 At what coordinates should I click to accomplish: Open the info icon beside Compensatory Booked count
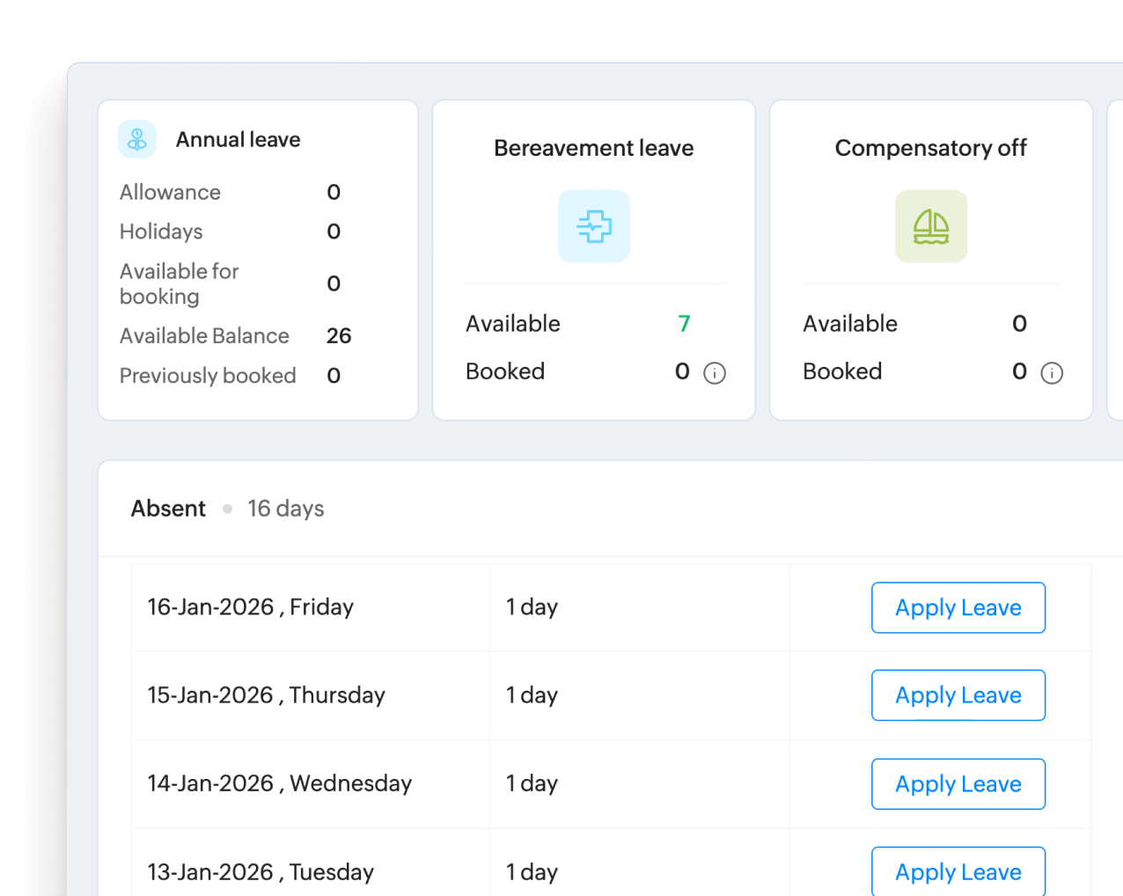[1053, 373]
